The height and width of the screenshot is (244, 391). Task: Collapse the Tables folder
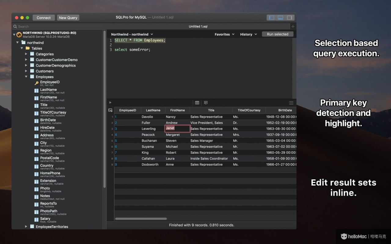click(x=22, y=48)
